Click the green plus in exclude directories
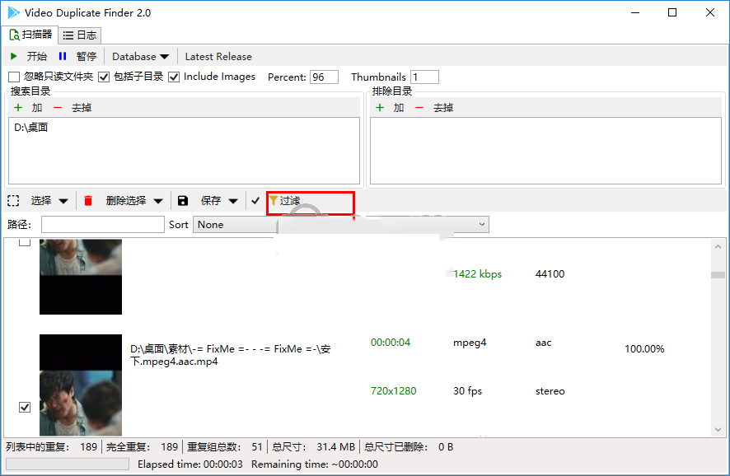This screenshot has height=476, width=730. click(380, 108)
